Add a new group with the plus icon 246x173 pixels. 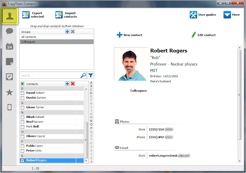(67, 31)
